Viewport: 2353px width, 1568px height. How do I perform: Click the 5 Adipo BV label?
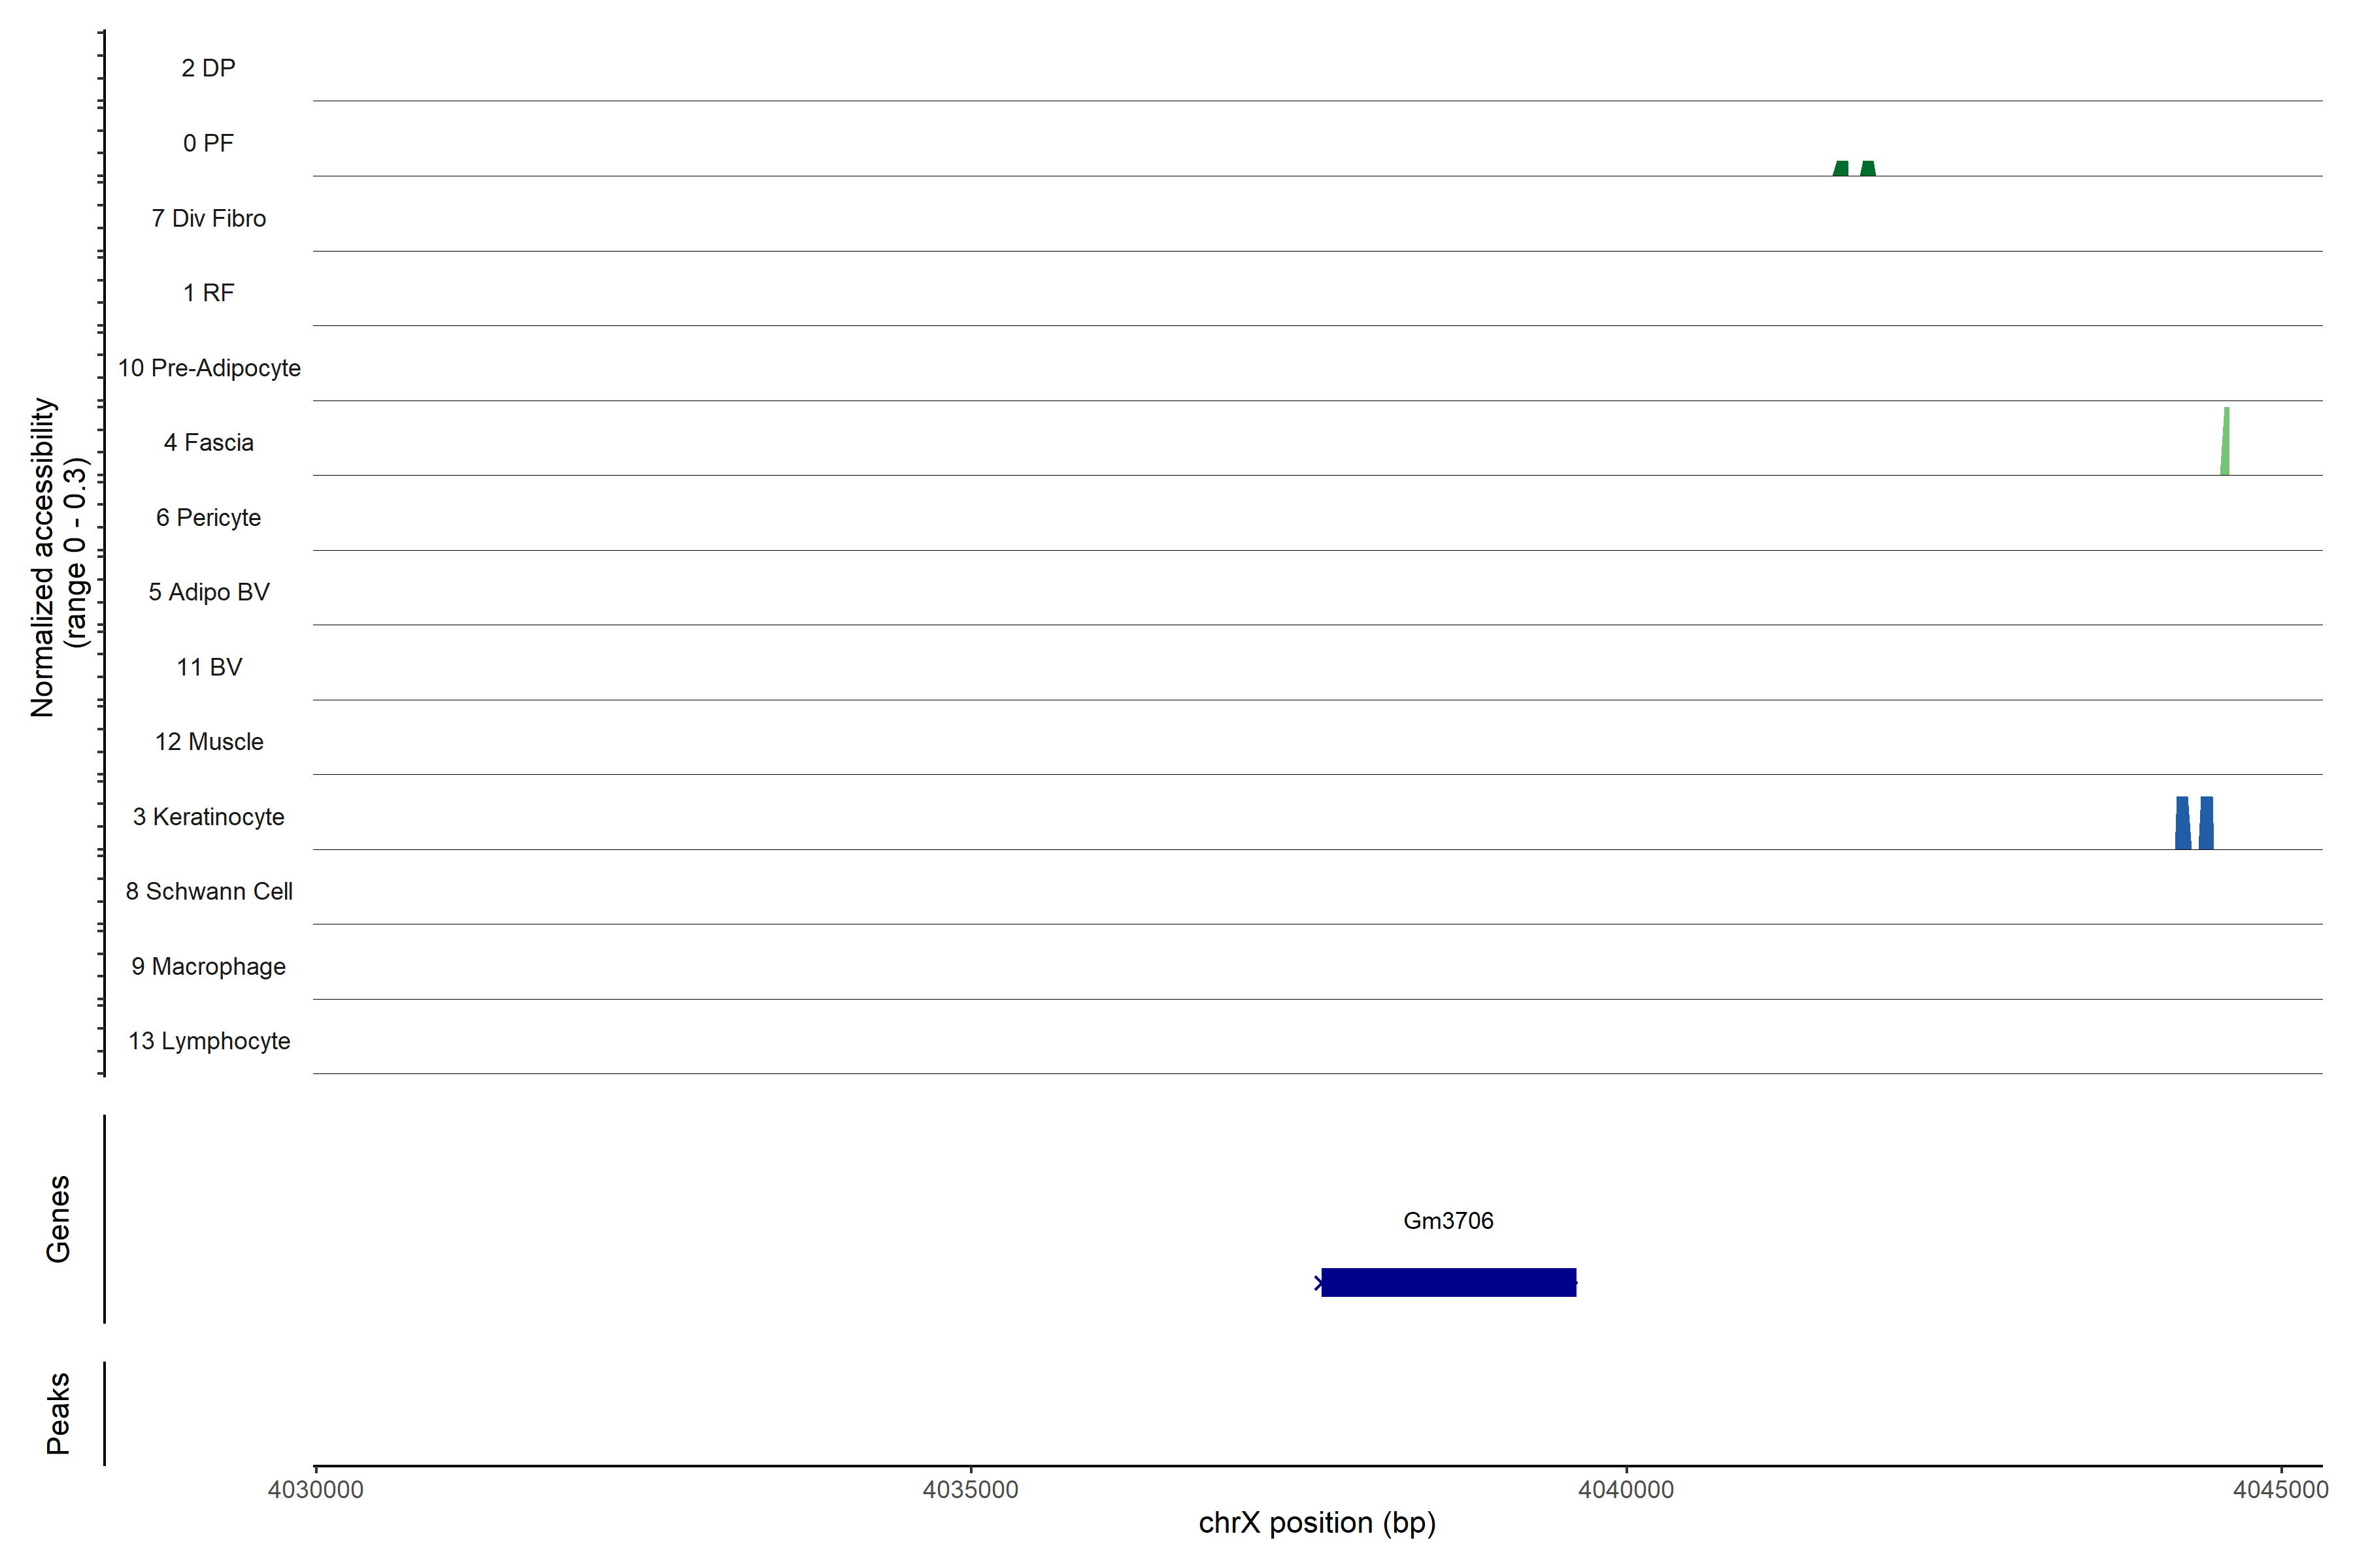[208, 592]
